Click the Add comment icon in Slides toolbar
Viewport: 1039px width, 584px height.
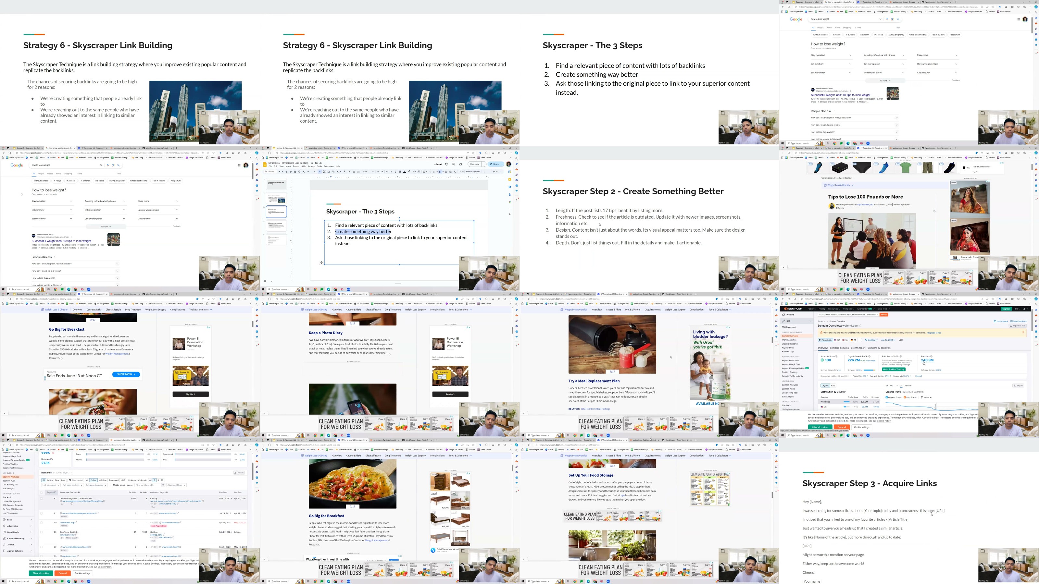[419, 172]
